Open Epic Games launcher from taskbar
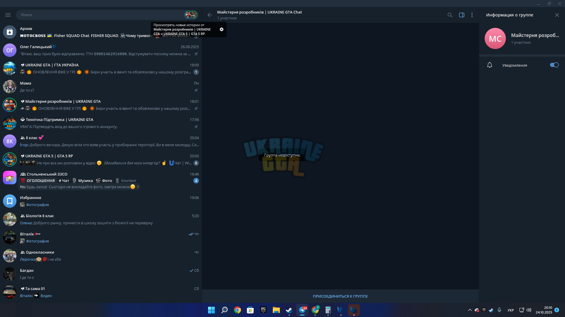The width and height of the screenshot is (565, 317). (263, 310)
